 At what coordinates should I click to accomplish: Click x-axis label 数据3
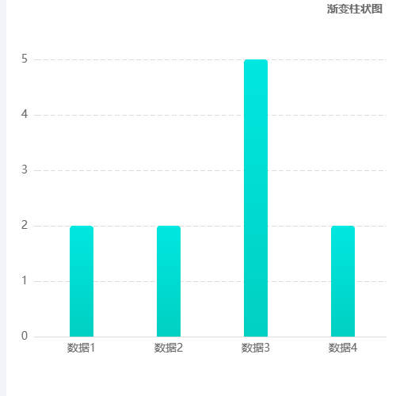click(x=256, y=348)
